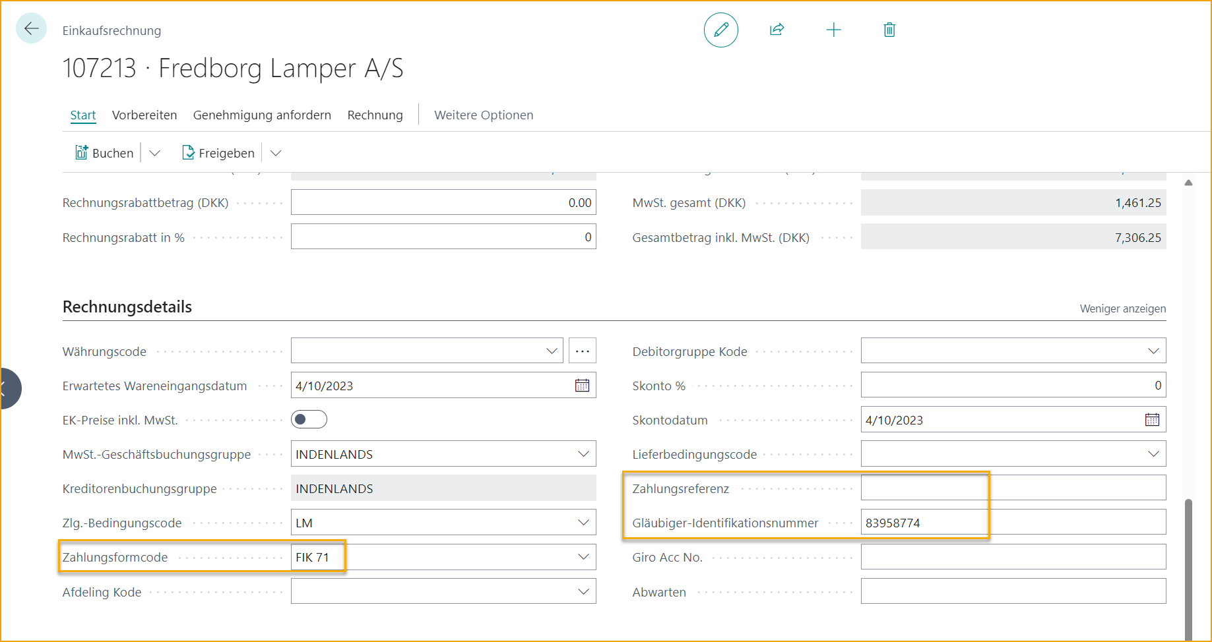Click the back arrow button
Viewport: 1212px width, 642px height.
click(31, 28)
